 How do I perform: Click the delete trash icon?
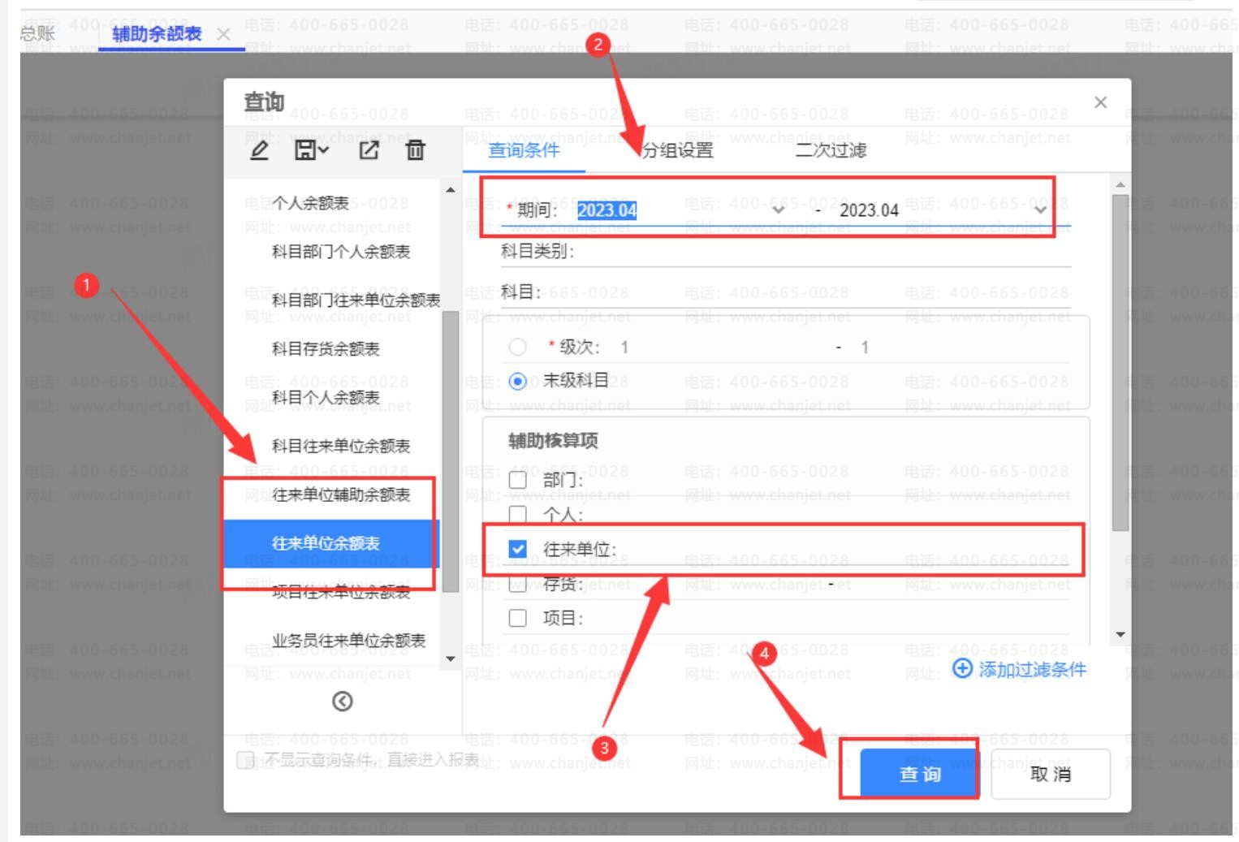tap(415, 150)
